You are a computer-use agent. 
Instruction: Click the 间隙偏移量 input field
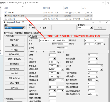pyautogui.click(x=52, y=76)
